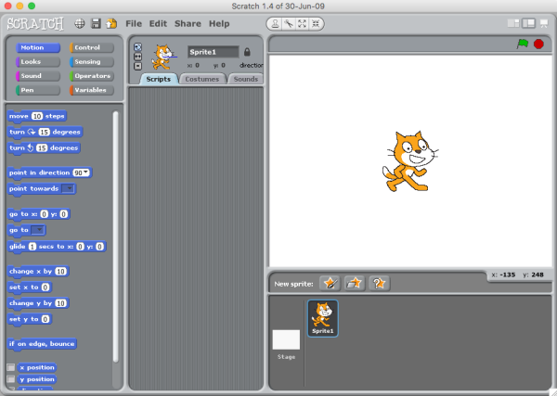Viewport: 557px width, 396px height.
Task: Open the go to block dropdown
Action: coord(39,230)
